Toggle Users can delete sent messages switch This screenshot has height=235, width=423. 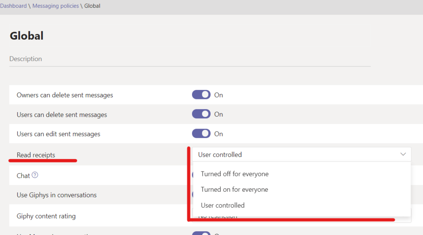coord(201,114)
